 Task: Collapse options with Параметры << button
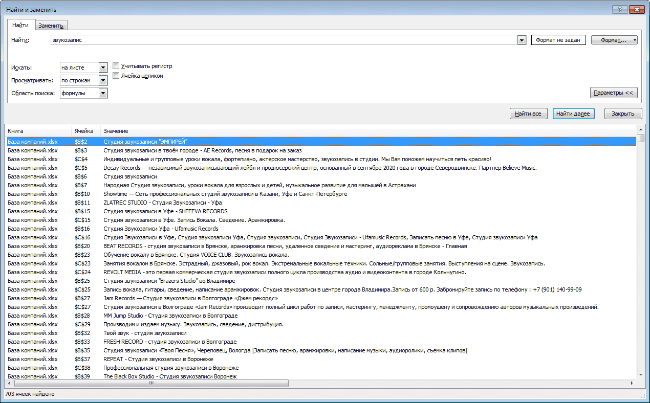pyautogui.click(x=614, y=93)
